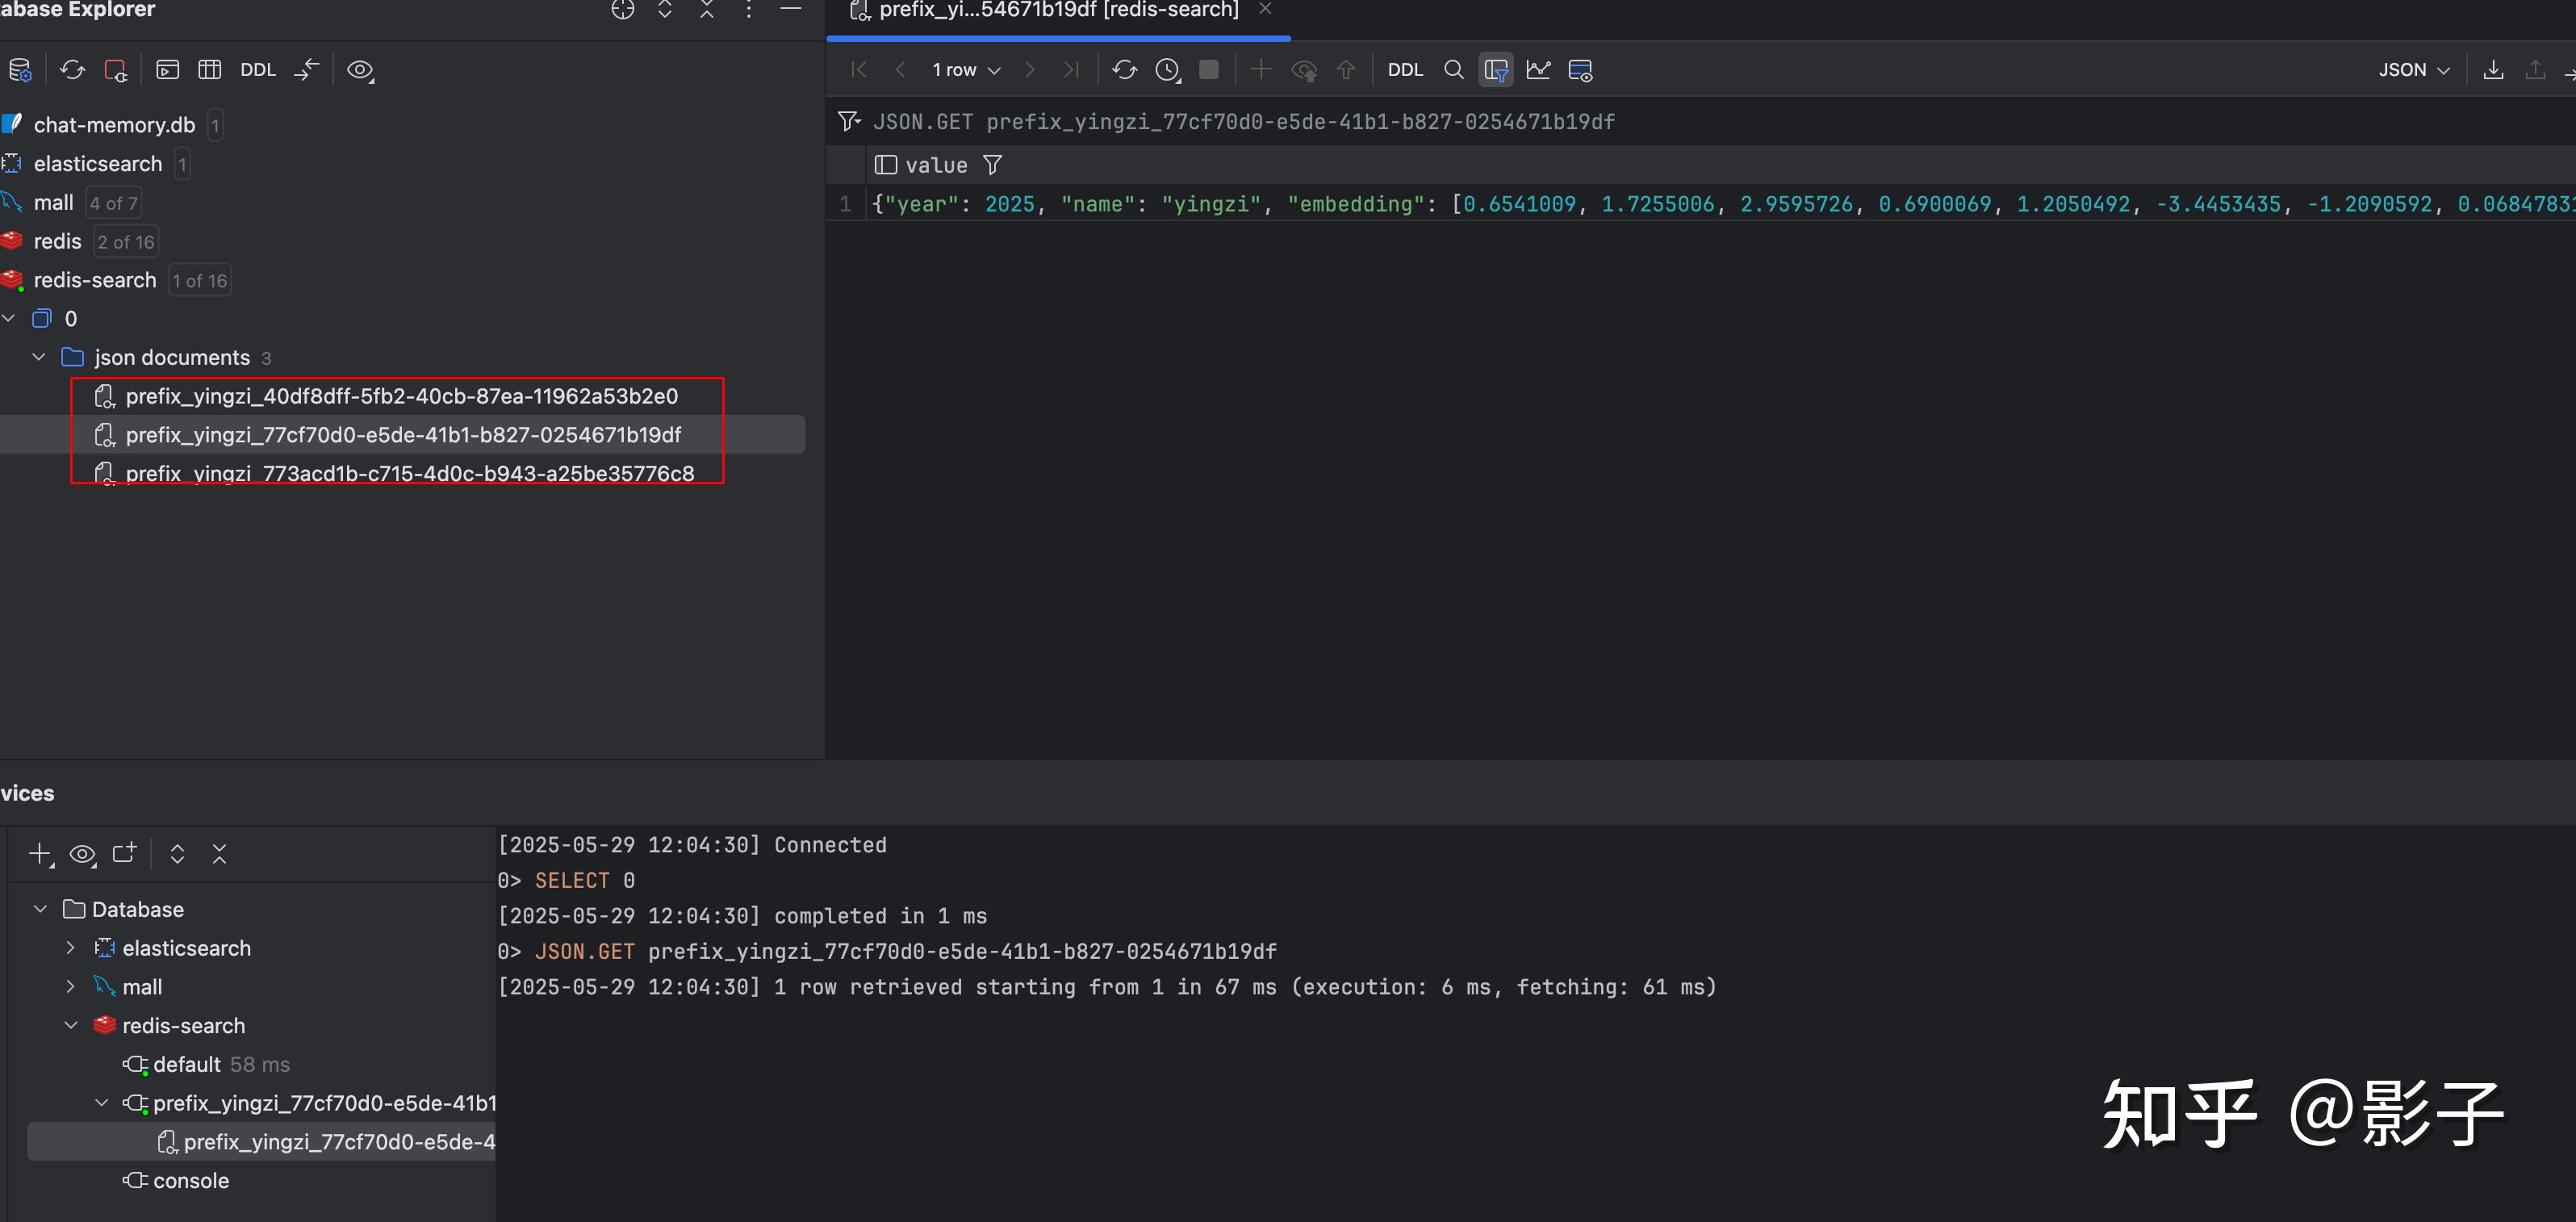Click the export data download icon
This screenshot has height=1222, width=2576.
[x=2493, y=70]
